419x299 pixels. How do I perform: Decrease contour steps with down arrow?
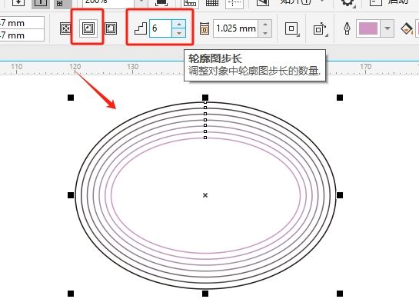(179, 33)
